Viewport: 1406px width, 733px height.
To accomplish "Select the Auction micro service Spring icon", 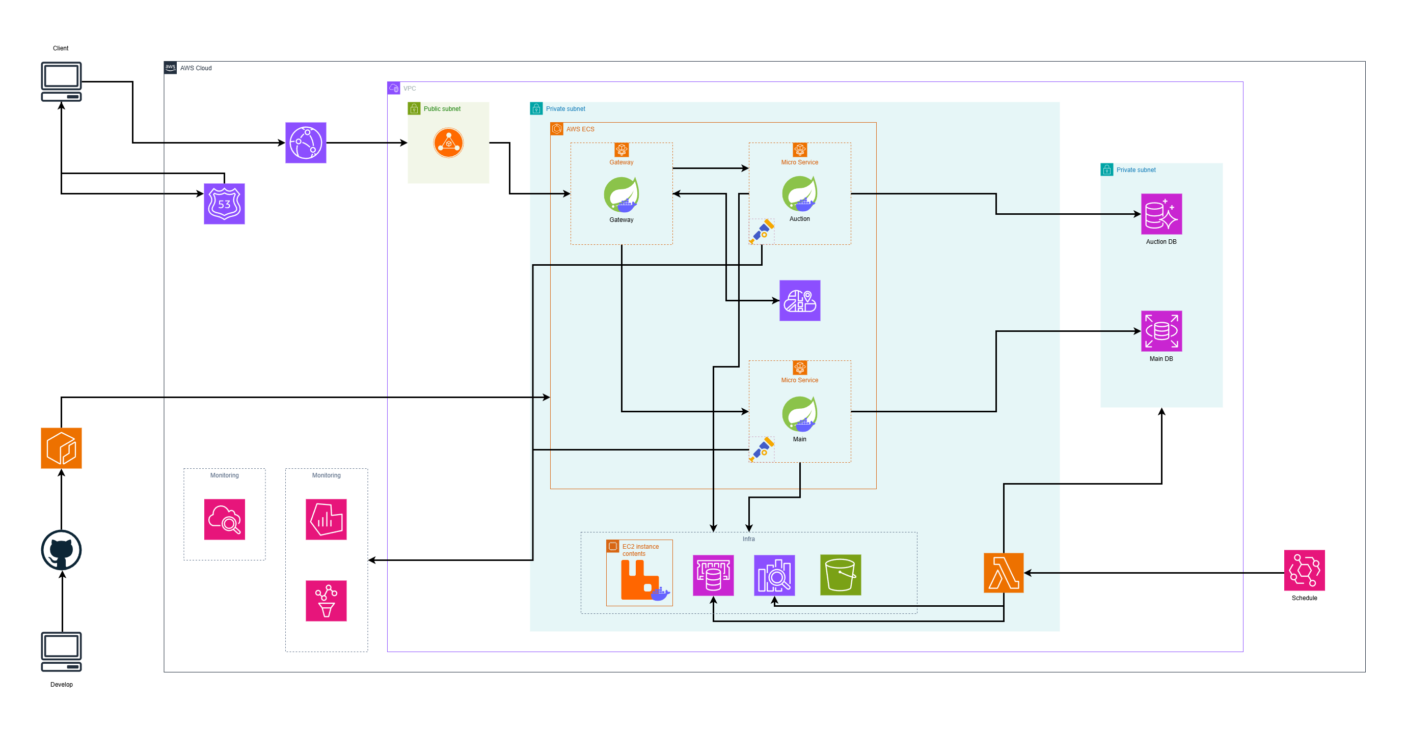I will click(x=799, y=193).
